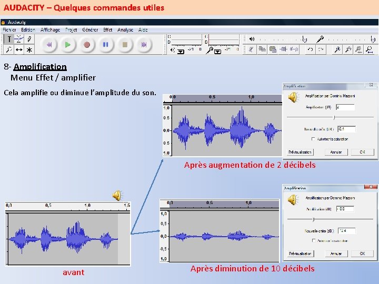Pause playback with the blue Pause button
This screenshot has height=284, width=379.
coord(106,45)
